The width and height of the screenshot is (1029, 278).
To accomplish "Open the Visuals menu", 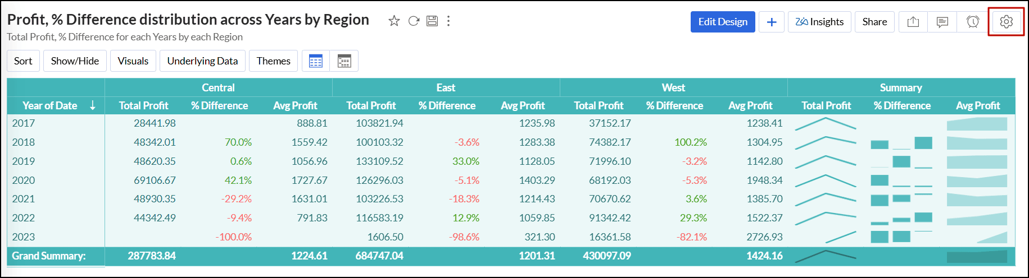I will pos(133,61).
